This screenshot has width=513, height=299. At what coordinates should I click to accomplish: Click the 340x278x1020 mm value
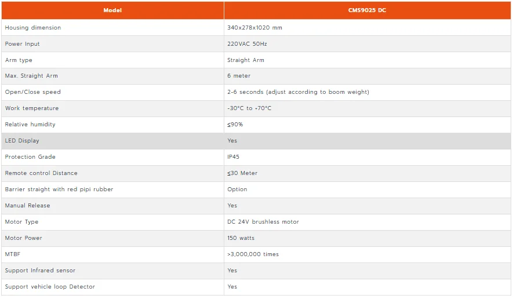click(x=254, y=27)
